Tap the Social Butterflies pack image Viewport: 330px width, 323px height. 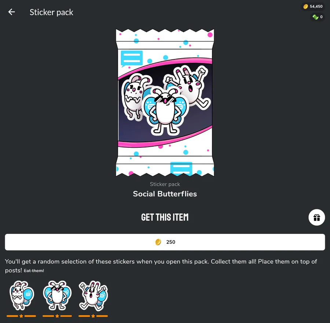pos(165,103)
